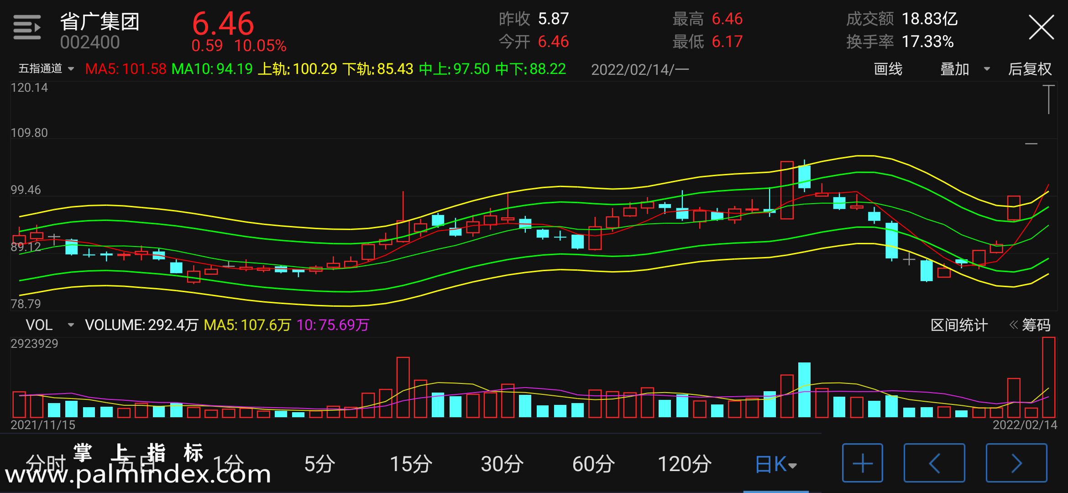
Task: Tap the MA5: 101.58 indicator value
Action: (x=126, y=69)
